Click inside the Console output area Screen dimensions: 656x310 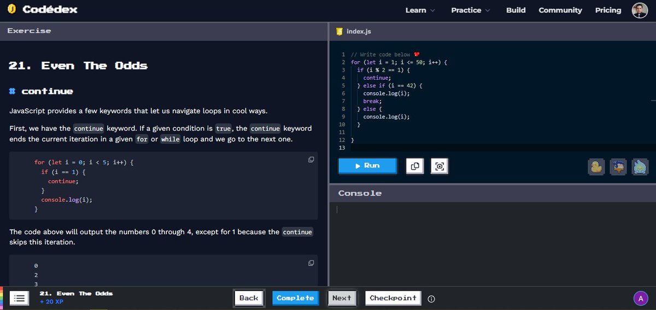pyautogui.click(x=492, y=245)
